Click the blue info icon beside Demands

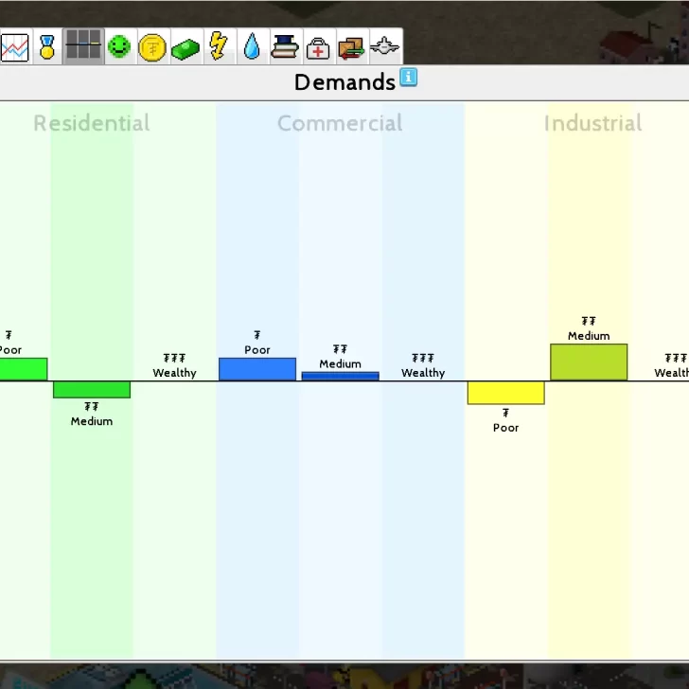(x=408, y=78)
